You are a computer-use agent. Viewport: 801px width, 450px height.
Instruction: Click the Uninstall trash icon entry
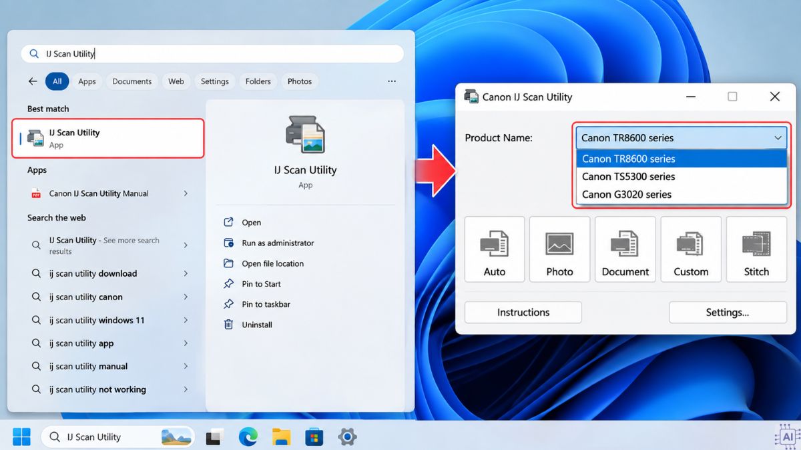[x=248, y=325]
